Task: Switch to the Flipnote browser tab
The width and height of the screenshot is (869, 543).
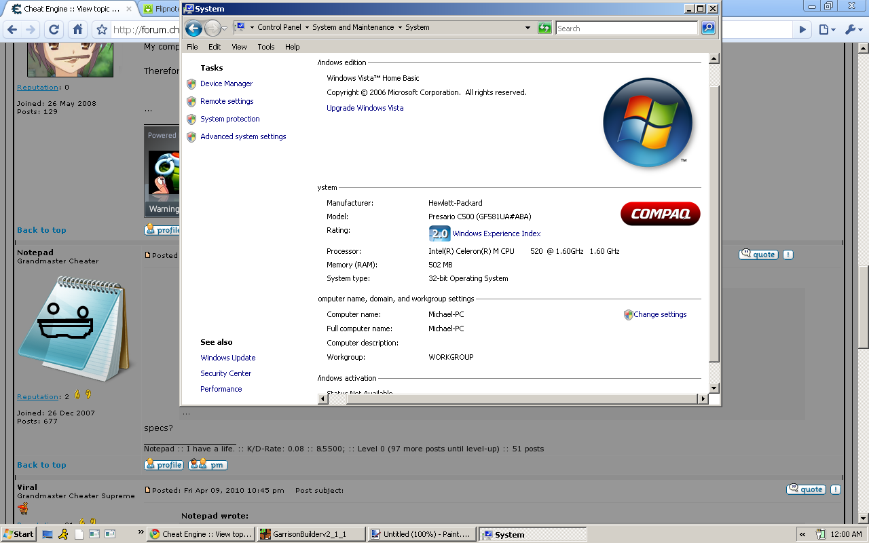Action: point(161,9)
